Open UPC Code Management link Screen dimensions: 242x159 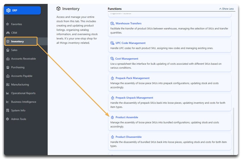[x=130, y=43]
